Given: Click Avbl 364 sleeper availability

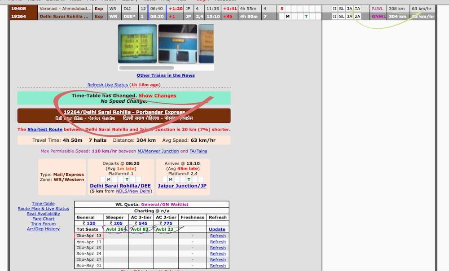Looking at the screenshot, I should pos(116,229).
